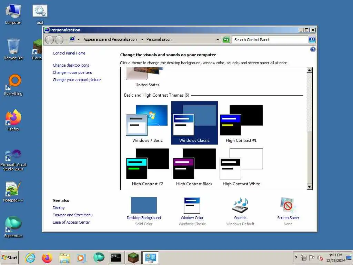This screenshot has width=353, height=265.
Task: Click the Personalization breadcrumb
Action: [x=159, y=39]
